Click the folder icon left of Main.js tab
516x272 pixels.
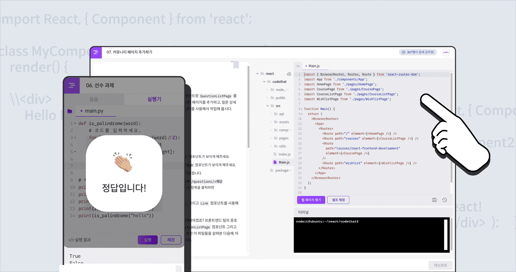[298, 66]
